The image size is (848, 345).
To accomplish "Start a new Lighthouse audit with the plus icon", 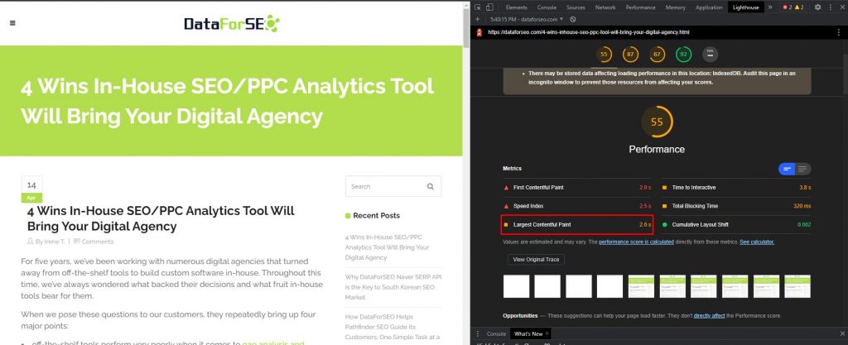I will [x=478, y=19].
